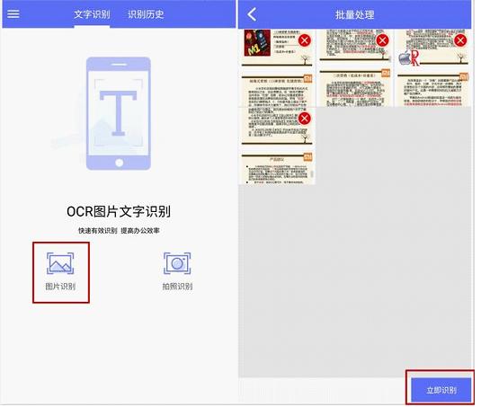Viewport: 481px width, 407px height.
Task: Click the 快速有效识别 提高办公效率 subtitle
Action: click(119, 231)
